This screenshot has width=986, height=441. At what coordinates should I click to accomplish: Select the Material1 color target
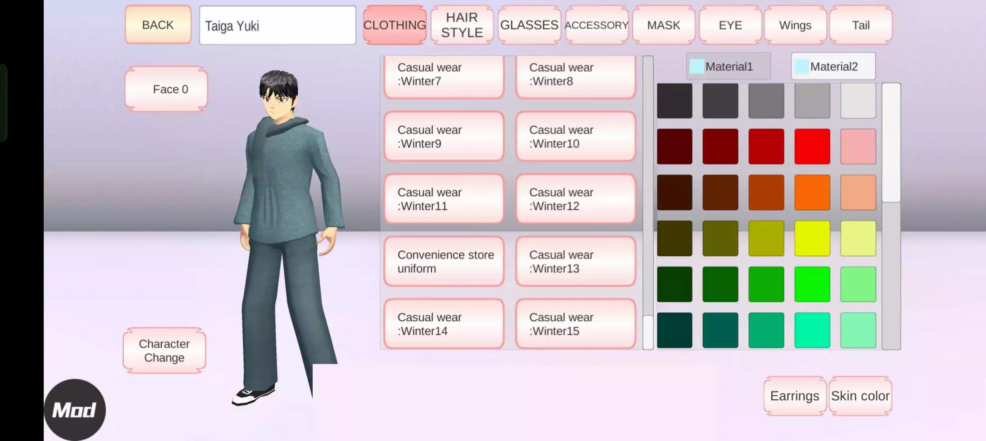[x=728, y=66]
